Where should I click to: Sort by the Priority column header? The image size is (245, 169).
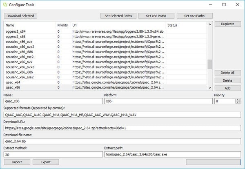click(x=63, y=25)
